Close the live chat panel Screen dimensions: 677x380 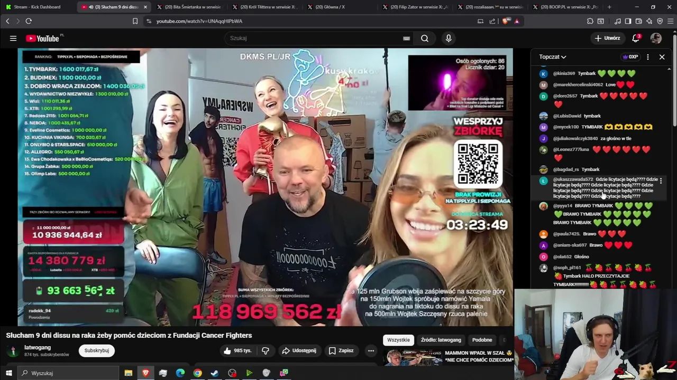(662, 56)
